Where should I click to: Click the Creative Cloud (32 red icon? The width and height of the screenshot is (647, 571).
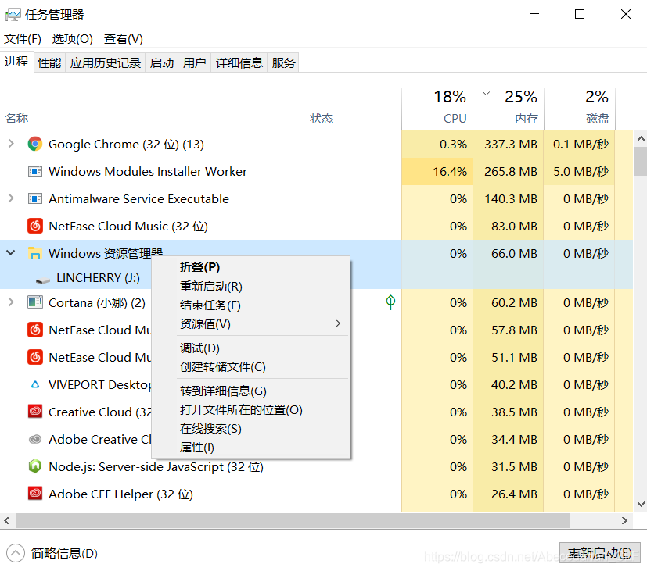click(35, 412)
